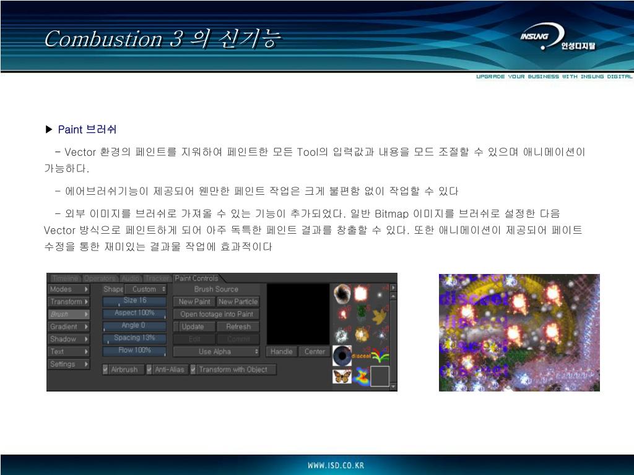Click Open footage into Paint
634x475 pixels.
click(x=216, y=314)
